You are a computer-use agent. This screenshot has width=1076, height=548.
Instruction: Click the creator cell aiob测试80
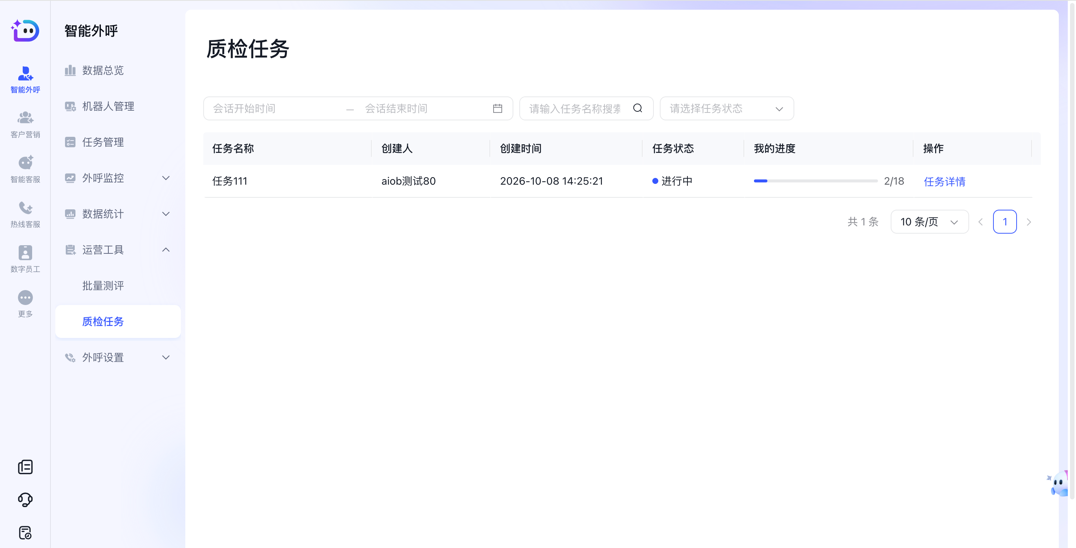(408, 181)
